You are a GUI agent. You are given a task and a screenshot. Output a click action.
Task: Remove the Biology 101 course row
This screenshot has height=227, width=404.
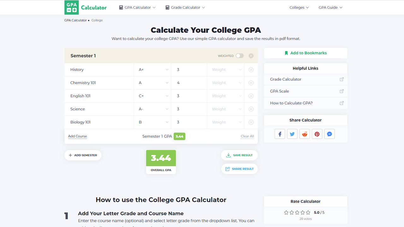[x=251, y=122]
